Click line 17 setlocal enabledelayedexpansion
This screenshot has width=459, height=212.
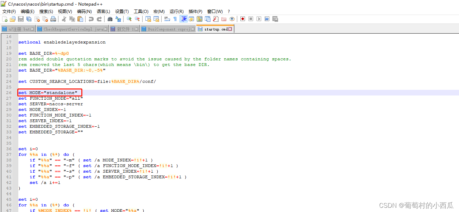click(x=62, y=42)
